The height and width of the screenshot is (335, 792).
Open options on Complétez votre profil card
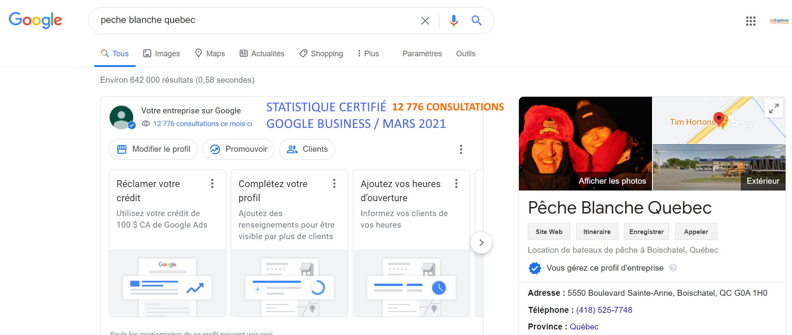coord(334,184)
